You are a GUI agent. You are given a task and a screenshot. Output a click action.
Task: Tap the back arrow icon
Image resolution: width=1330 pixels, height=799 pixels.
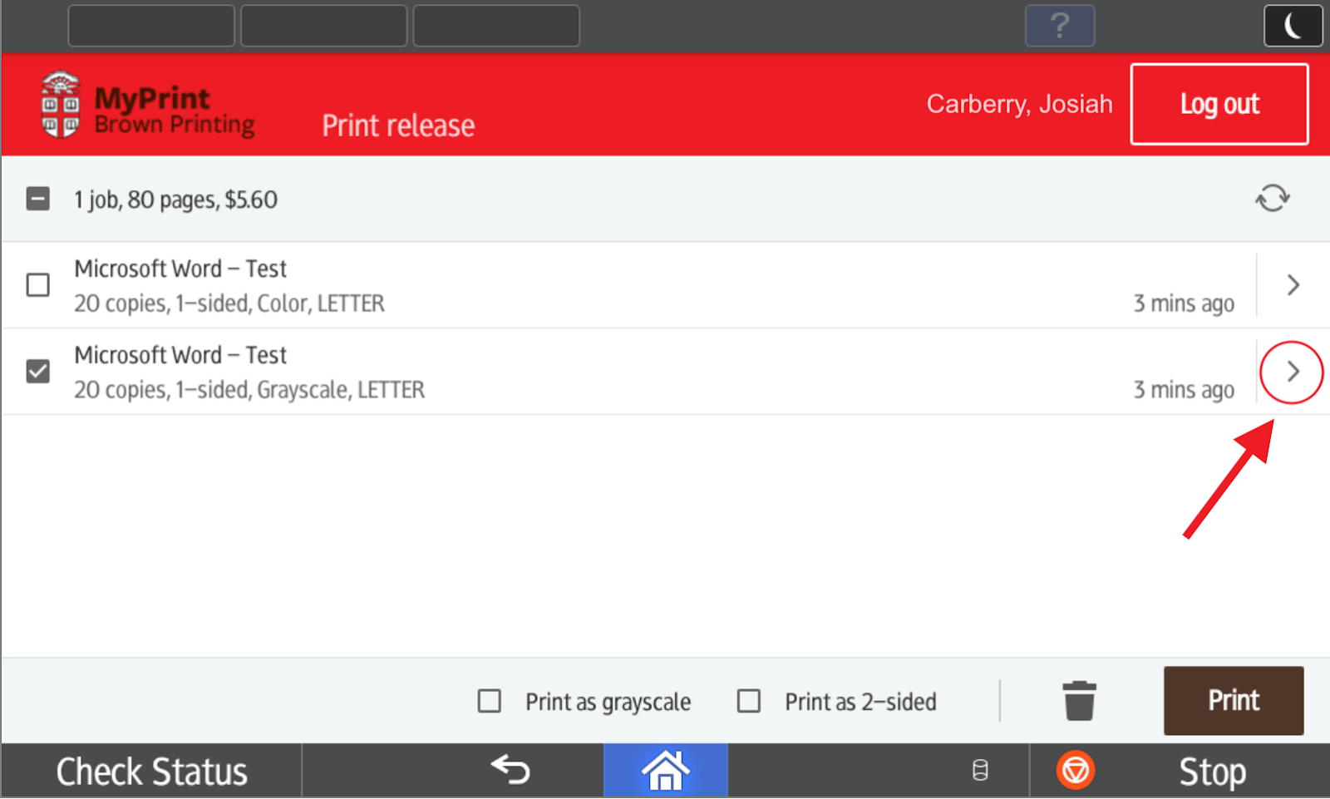(510, 770)
